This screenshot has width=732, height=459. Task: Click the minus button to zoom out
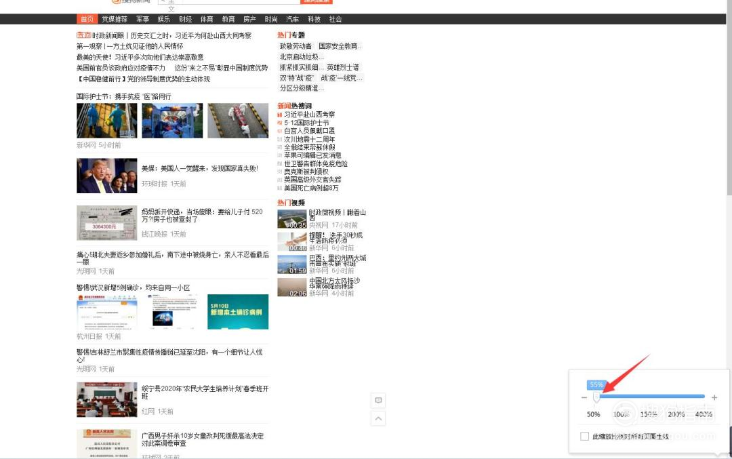[x=584, y=397]
